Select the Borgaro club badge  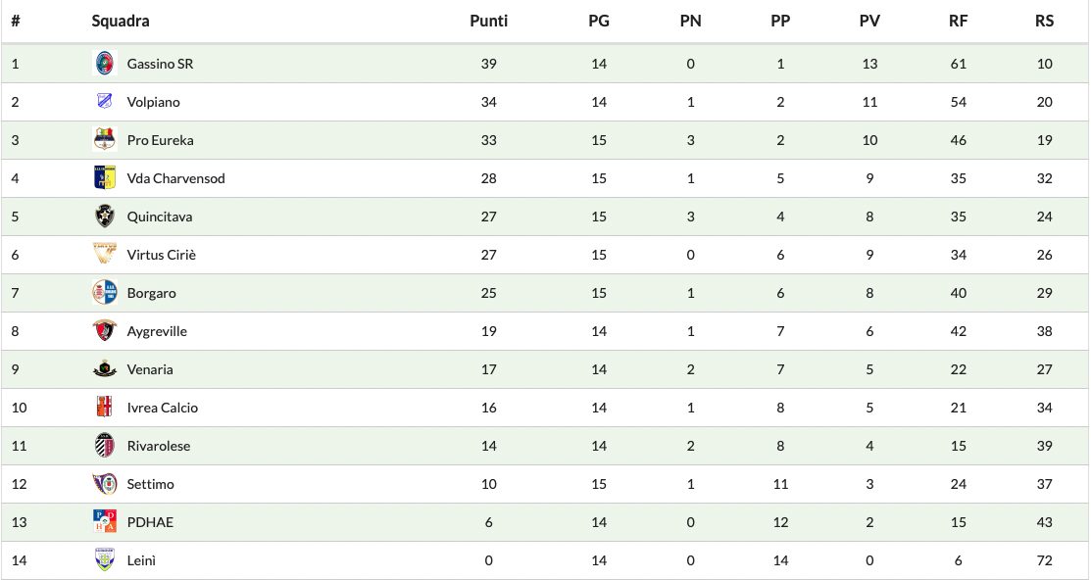[104, 293]
